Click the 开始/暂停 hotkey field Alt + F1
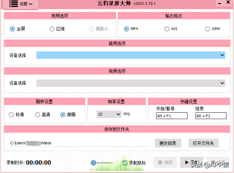 pos(172,116)
